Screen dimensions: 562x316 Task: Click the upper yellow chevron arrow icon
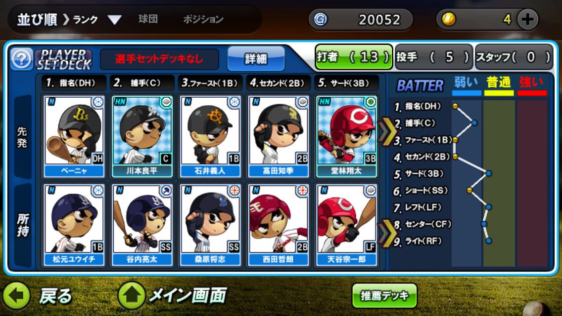(x=387, y=131)
